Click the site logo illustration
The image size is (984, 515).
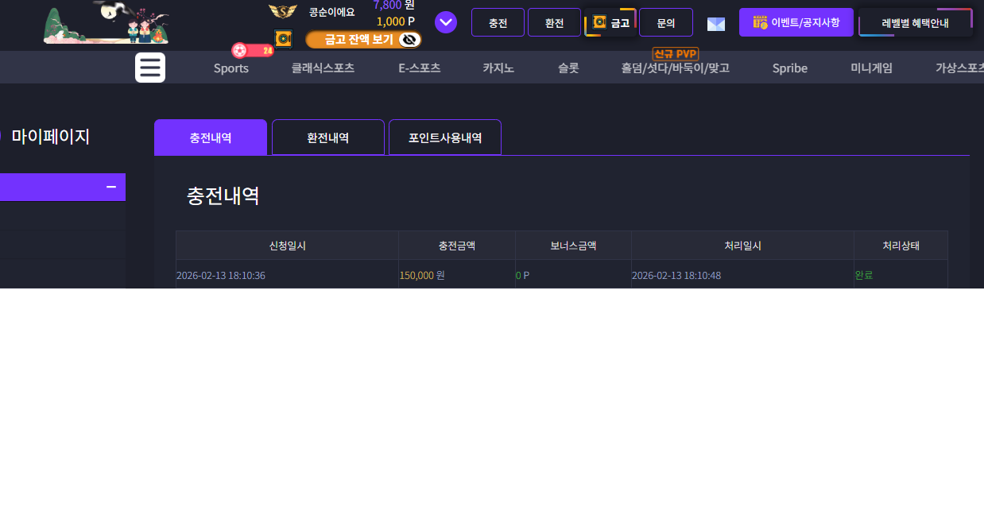(x=107, y=22)
